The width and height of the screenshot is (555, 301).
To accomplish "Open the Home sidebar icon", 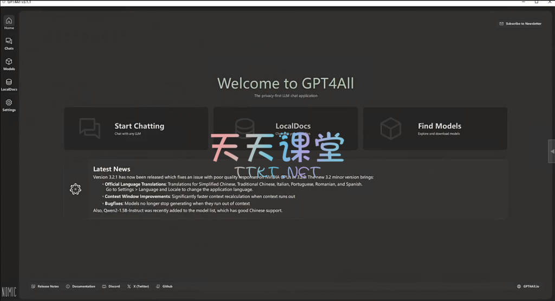I will (9, 21).
